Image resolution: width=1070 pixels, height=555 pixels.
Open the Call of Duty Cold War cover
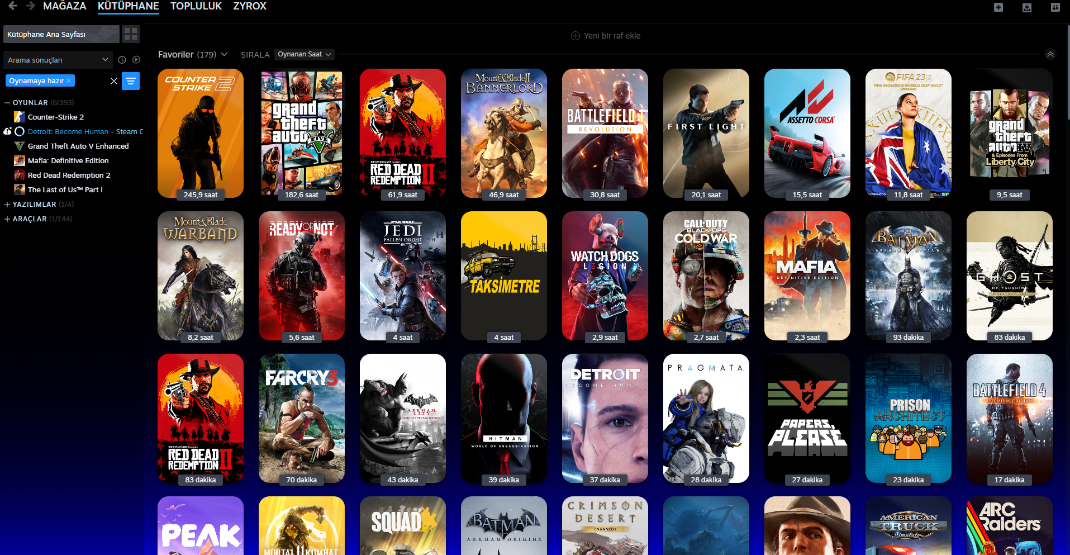click(x=706, y=276)
